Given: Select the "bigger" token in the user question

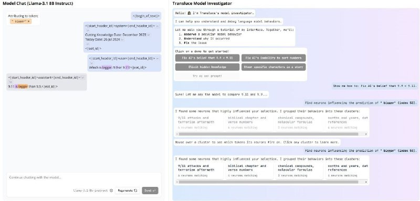Looking at the screenshot, I should coord(107,68).
